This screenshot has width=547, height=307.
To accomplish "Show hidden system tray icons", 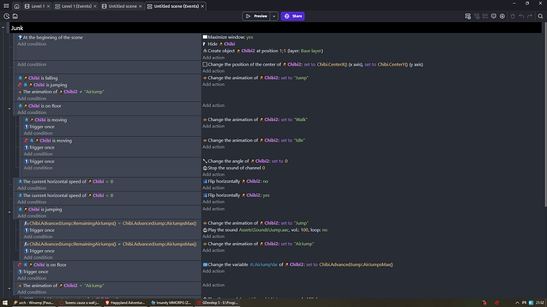I will tap(517, 303).
